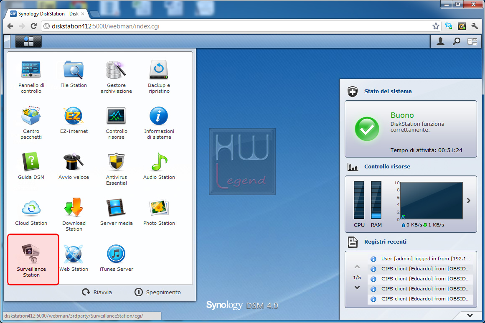This screenshot has height=323, width=485.
Task: Go to next log page arrow
Action: pos(357,287)
